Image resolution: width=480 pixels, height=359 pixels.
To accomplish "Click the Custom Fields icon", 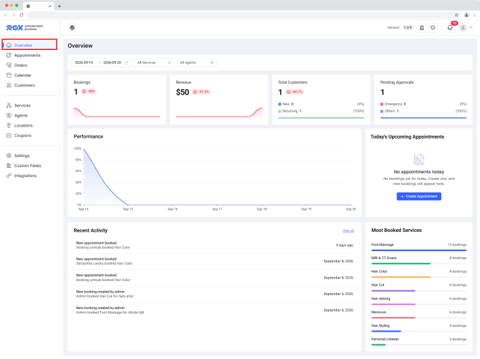I will (x=9, y=166).
